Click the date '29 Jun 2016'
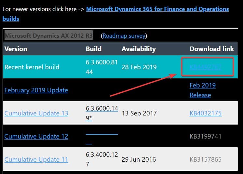The height and width of the screenshot is (174, 243). tap(139, 159)
